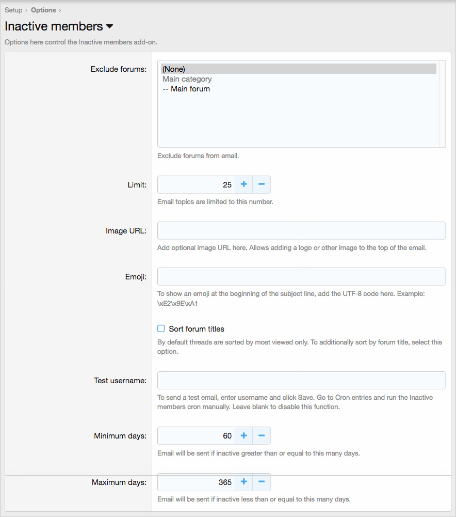
Task: Increase Maximum days with plus icon
Action: [243, 482]
